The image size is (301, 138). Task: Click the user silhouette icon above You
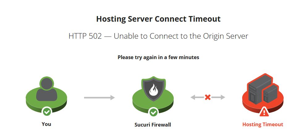46,89
